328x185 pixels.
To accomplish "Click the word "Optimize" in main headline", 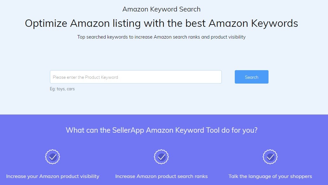I will [46, 23].
